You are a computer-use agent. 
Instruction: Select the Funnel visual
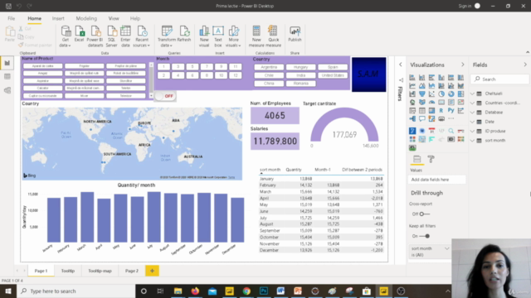(422, 94)
